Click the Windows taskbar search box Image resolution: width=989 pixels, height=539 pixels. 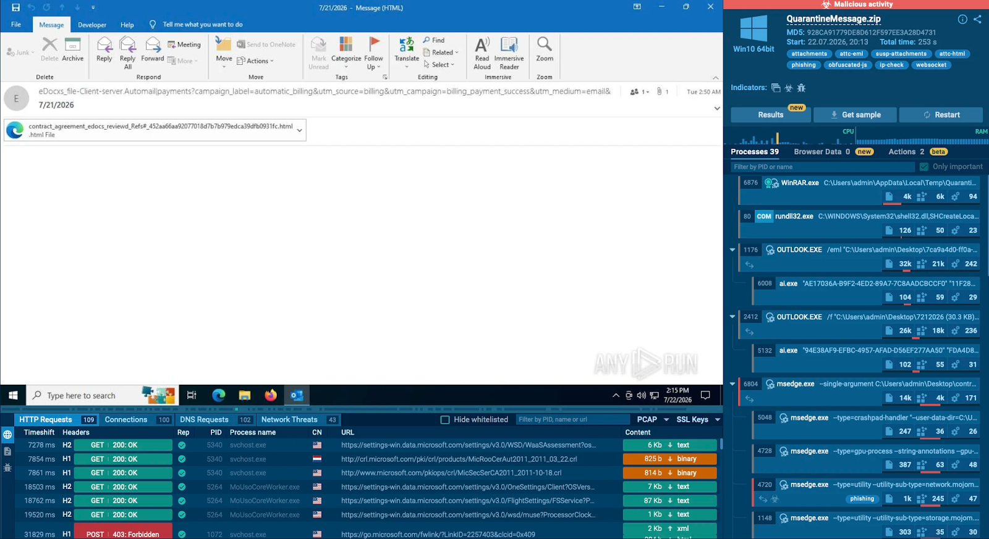[x=102, y=395]
